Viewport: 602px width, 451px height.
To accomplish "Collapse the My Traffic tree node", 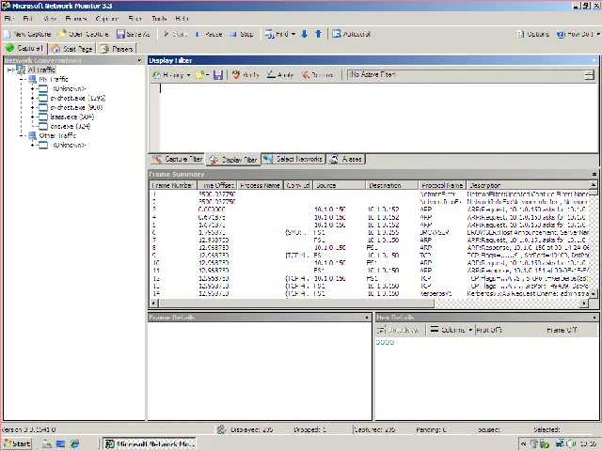I will tap(22, 79).
